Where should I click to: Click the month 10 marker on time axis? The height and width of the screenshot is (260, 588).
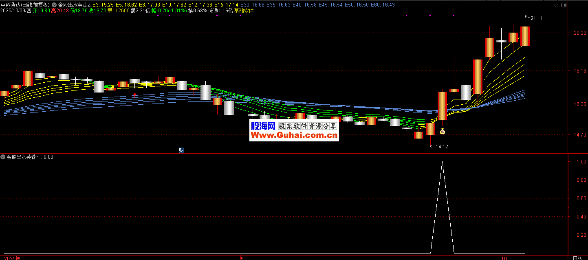coord(503,258)
